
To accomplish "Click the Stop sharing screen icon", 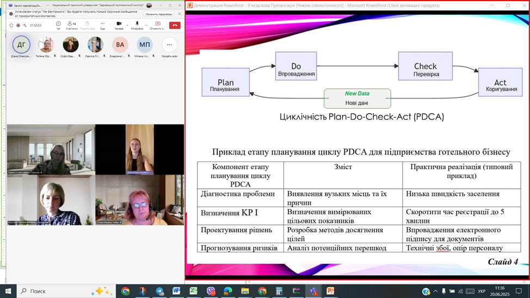I will pyautogui.click(x=158, y=25).
